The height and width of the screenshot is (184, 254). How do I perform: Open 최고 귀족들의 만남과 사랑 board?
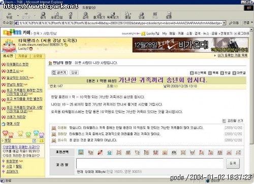click(24, 109)
